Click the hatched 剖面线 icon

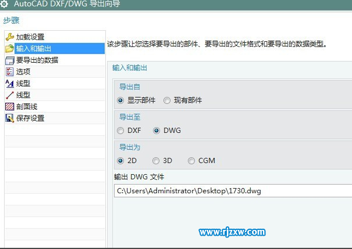(x=9, y=107)
